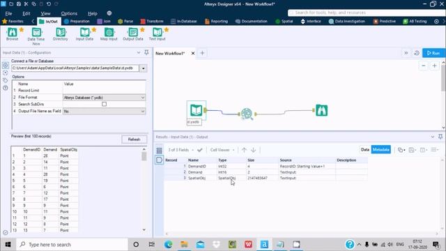This screenshot has width=446, height=251.
Task: Open copy results icon dropdown
Action: [x=401, y=150]
